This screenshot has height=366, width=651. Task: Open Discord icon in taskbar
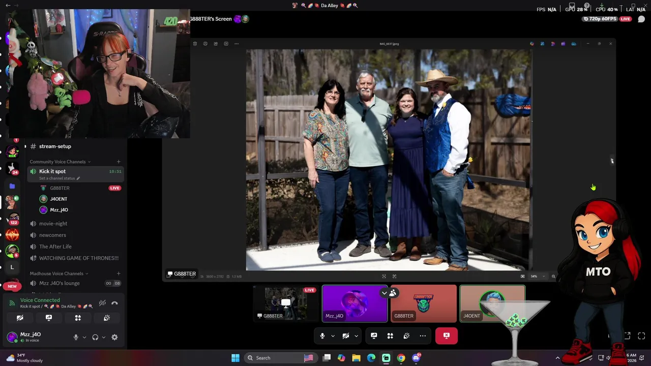416,358
